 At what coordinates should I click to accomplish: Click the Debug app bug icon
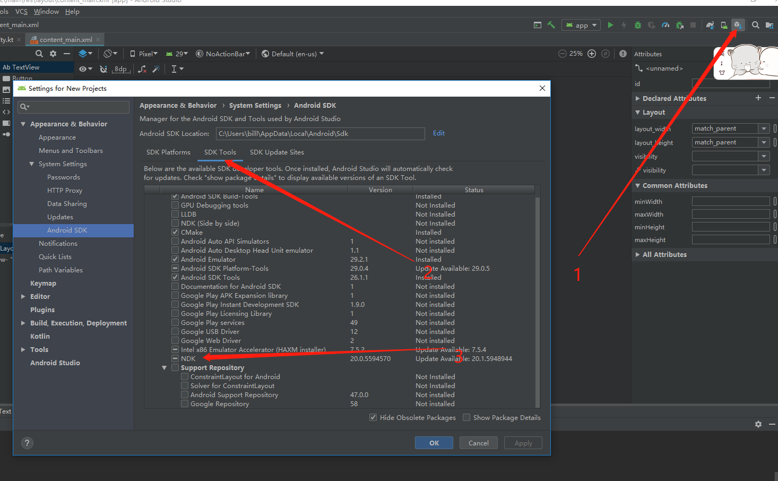tap(638, 25)
